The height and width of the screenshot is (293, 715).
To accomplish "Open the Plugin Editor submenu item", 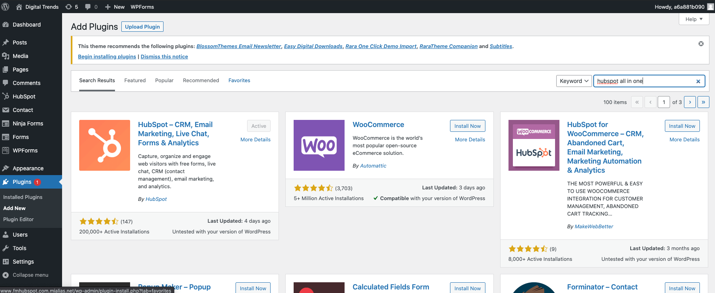I will coord(18,219).
